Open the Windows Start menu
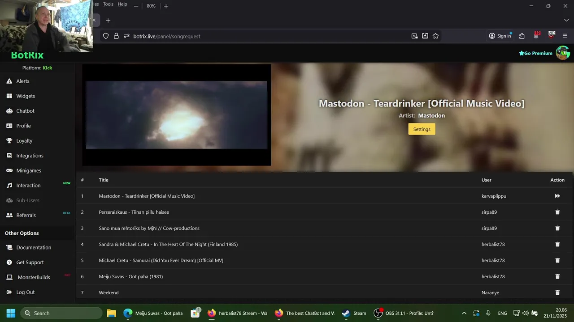 11,313
